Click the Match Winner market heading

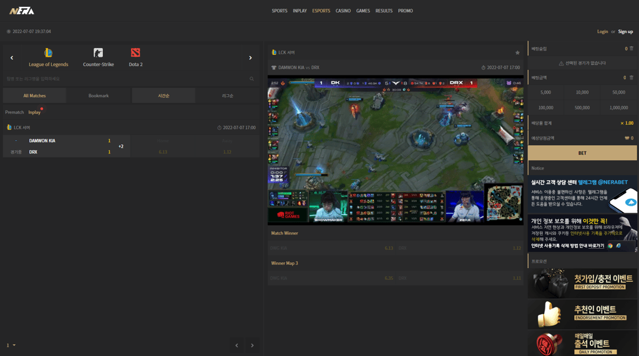[285, 233]
